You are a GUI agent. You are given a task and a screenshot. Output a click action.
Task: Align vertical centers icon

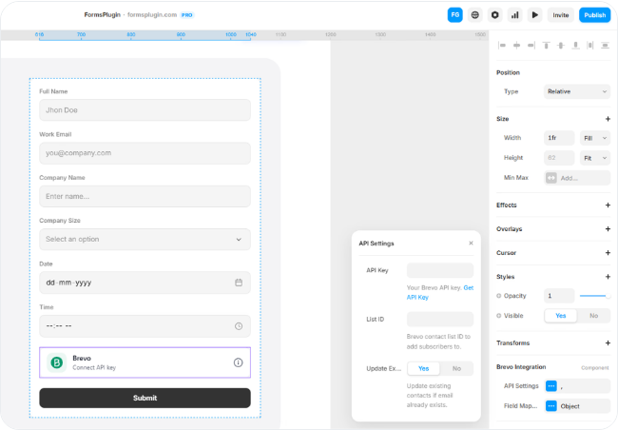pyautogui.click(x=561, y=46)
